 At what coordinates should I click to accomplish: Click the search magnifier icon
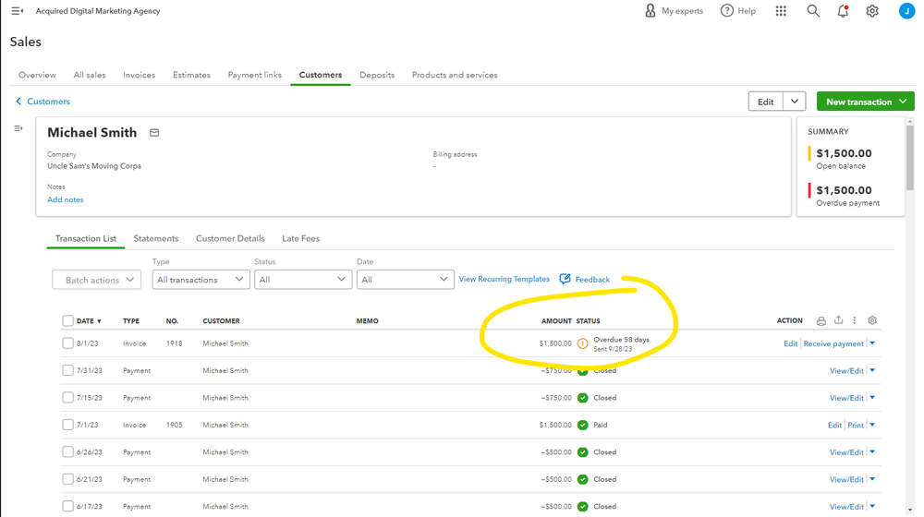tap(813, 11)
